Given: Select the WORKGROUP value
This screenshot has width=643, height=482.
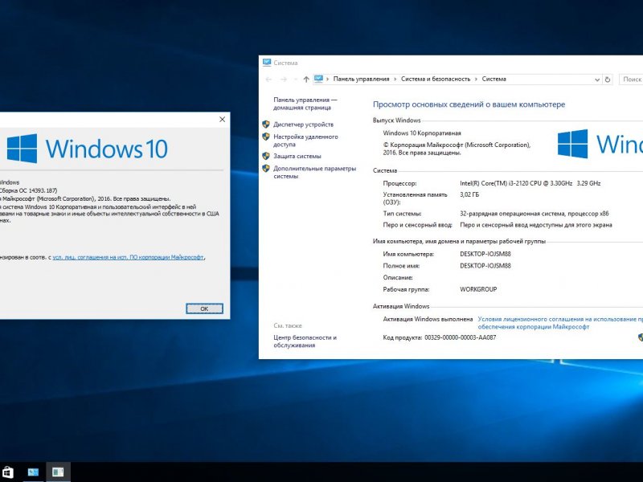Looking at the screenshot, I should point(478,289).
